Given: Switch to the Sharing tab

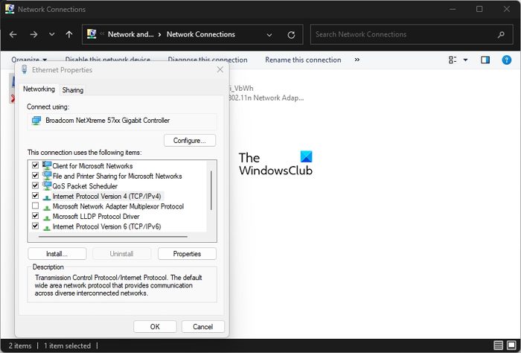Looking at the screenshot, I should tap(73, 90).
